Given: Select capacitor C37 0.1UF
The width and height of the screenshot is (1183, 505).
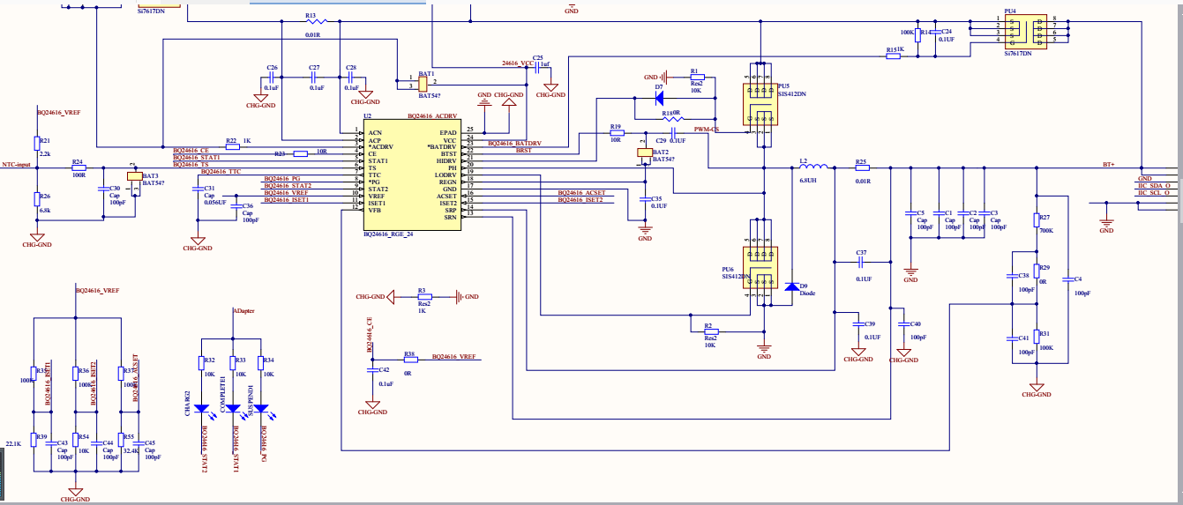Looking at the screenshot, I should [x=862, y=262].
